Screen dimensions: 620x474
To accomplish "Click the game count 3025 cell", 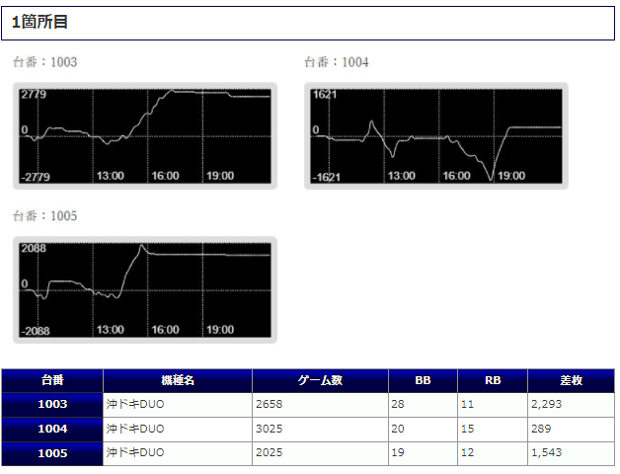I will pyautogui.click(x=271, y=430).
